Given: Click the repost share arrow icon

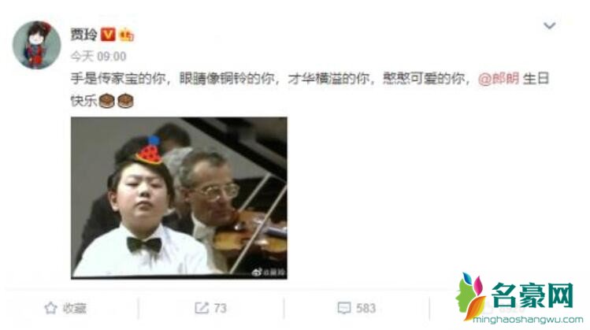Looking at the screenshot, I should coord(202,308).
